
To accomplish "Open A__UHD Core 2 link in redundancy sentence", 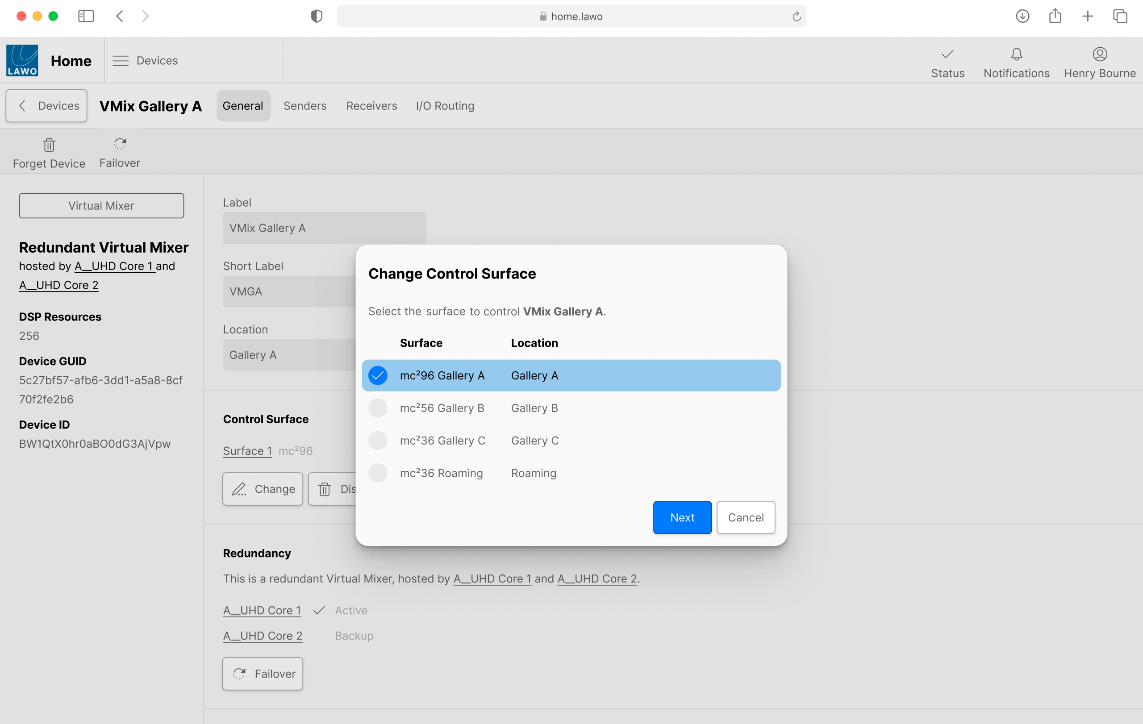I will click(x=597, y=579).
